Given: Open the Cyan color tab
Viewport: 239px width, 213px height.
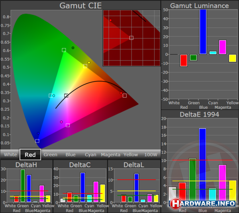Looking at the screenshot, I should 90,154.
